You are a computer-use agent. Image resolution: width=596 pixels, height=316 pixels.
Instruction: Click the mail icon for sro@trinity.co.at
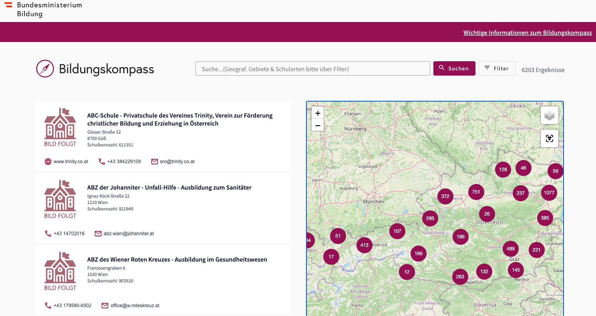[x=155, y=162]
